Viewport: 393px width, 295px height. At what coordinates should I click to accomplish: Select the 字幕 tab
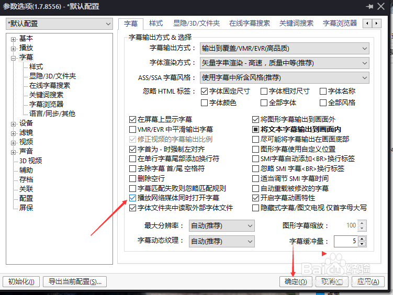tap(131, 24)
